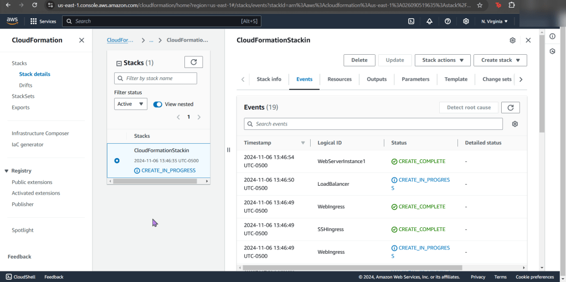Collapse the Stacks section checkbox icon

click(119, 63)
